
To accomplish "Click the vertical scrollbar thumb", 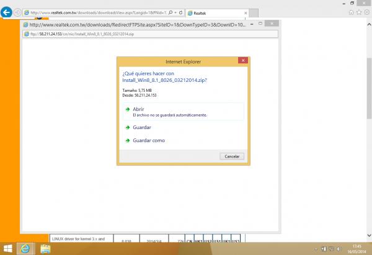I will pos(369,88).
